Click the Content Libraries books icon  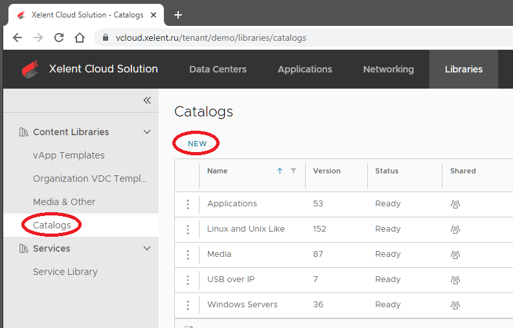pyautogui.click(x=23, y=132)
